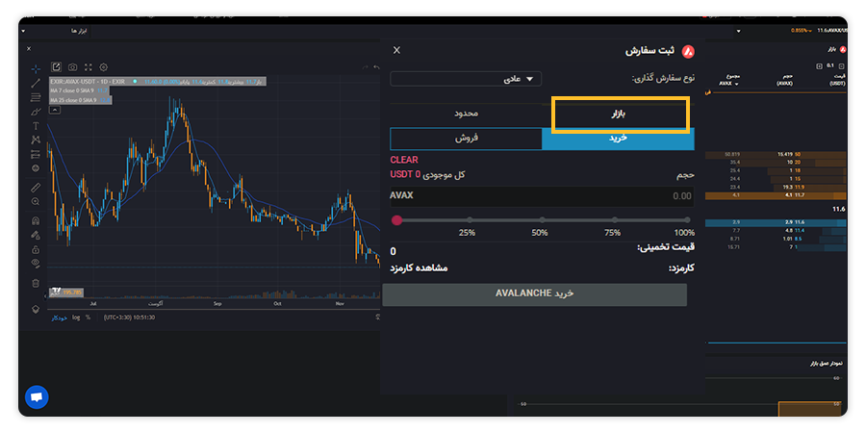Click the buy order row priced 11.4
This screenshot has width=866, height=433.
777,230
